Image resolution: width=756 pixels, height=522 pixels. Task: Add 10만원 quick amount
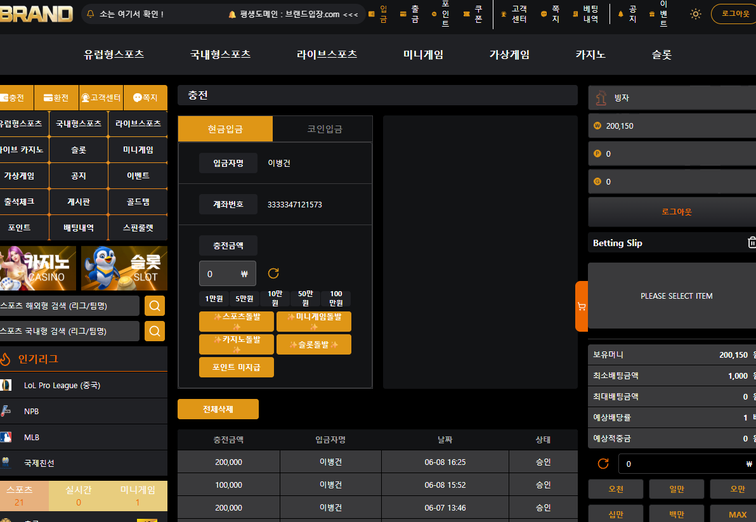pos(275,298)
